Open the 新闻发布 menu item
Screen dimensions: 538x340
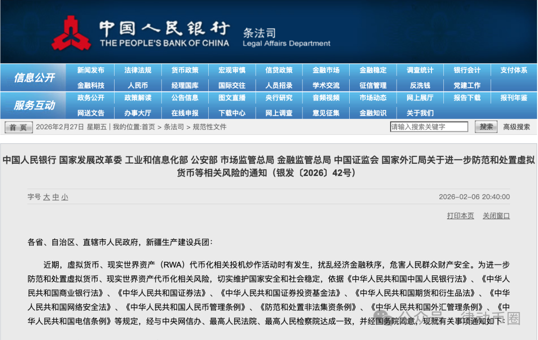92,70
